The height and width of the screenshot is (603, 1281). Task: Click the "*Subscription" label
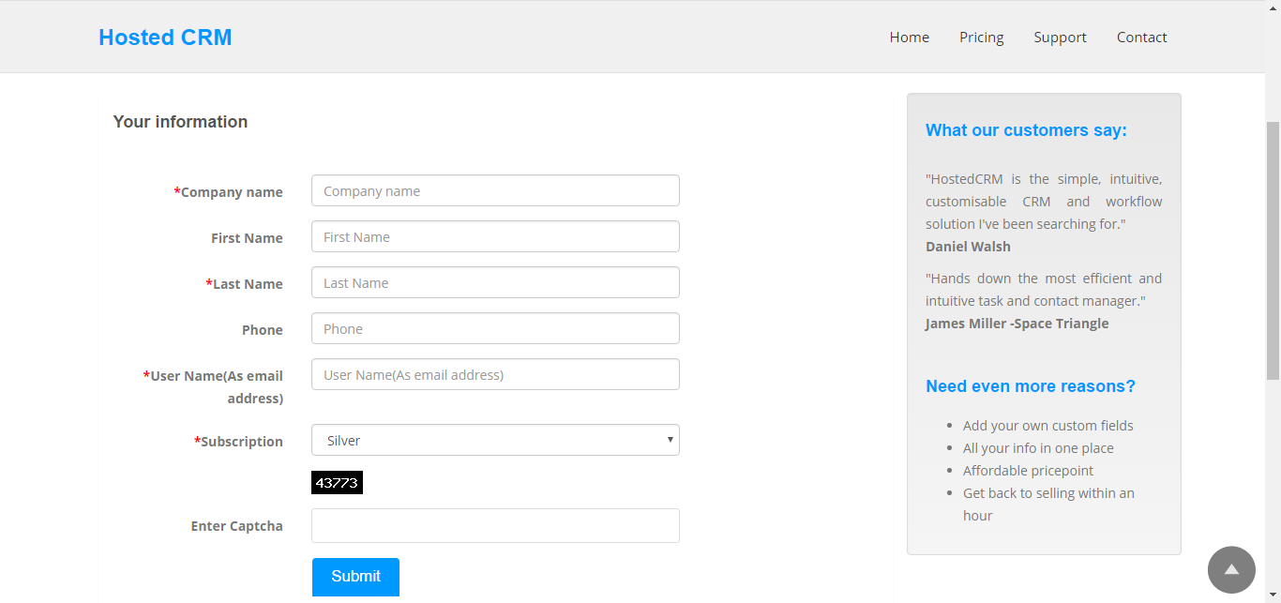point(238,442)
